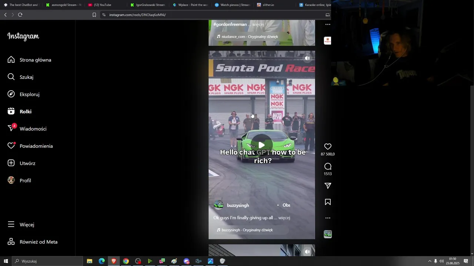Click the 1513 comments count

328,174
